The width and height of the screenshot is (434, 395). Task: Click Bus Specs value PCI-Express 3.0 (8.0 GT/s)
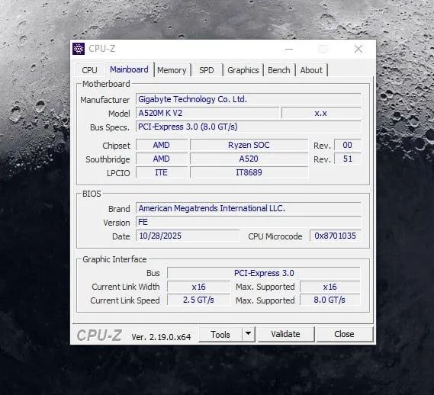point(249,127)
